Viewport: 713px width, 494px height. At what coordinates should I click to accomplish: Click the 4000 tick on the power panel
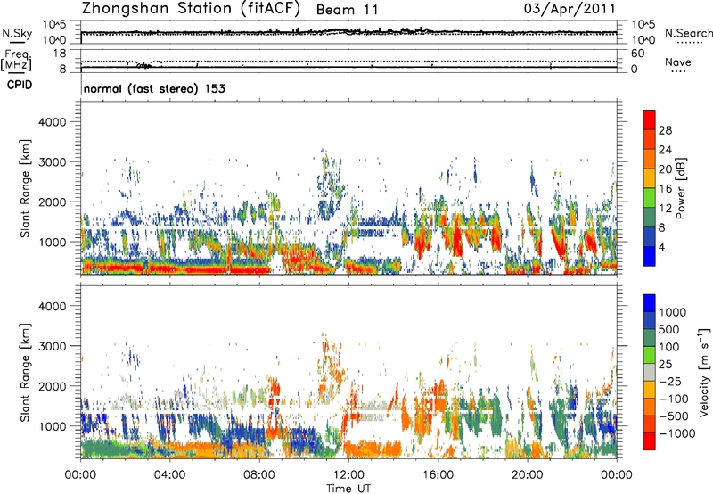[53, 122]
